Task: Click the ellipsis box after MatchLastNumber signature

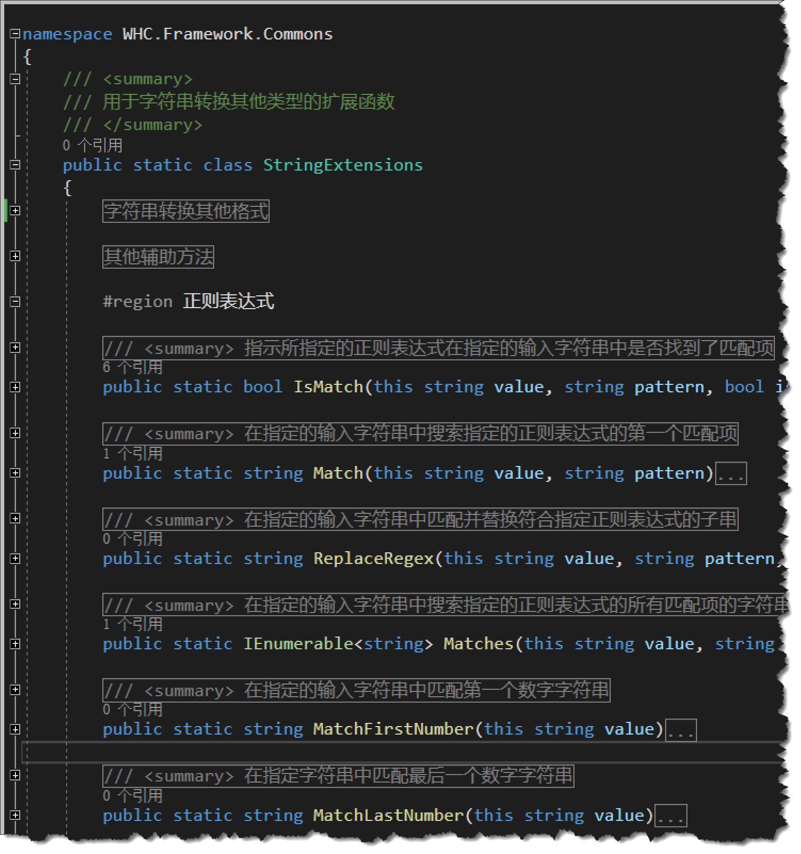Action: pos(671,816)
